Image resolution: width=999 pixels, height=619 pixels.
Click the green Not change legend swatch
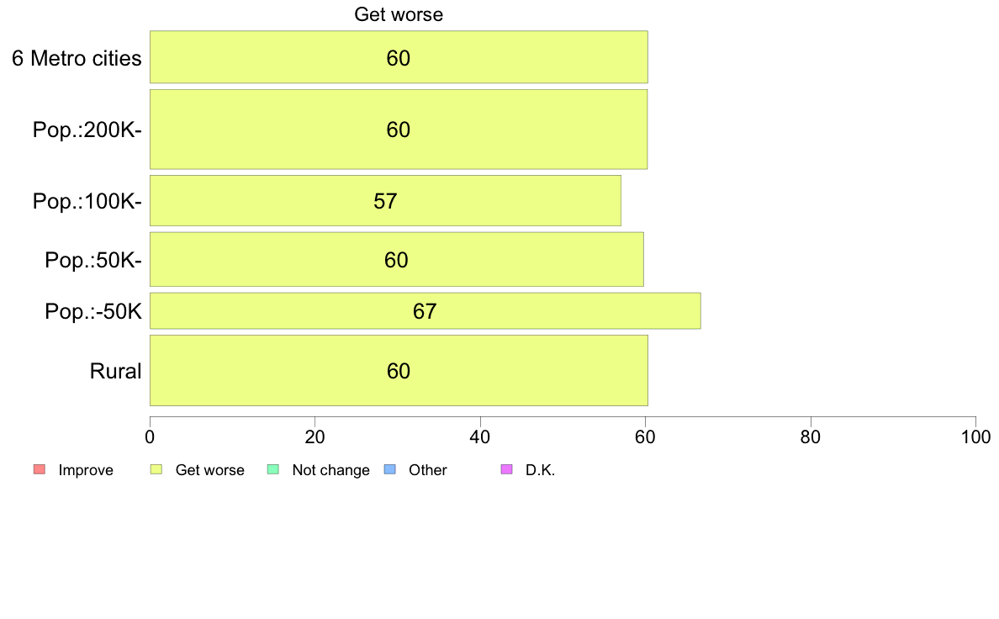[273, 469]
